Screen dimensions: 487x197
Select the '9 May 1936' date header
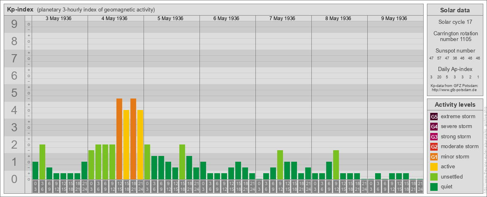[394, 18]
